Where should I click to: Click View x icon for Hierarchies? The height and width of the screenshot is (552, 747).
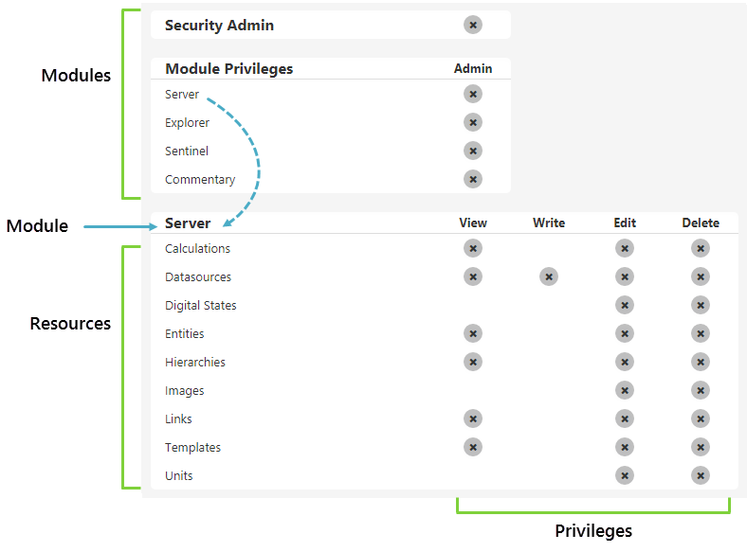tap(473, 362)
